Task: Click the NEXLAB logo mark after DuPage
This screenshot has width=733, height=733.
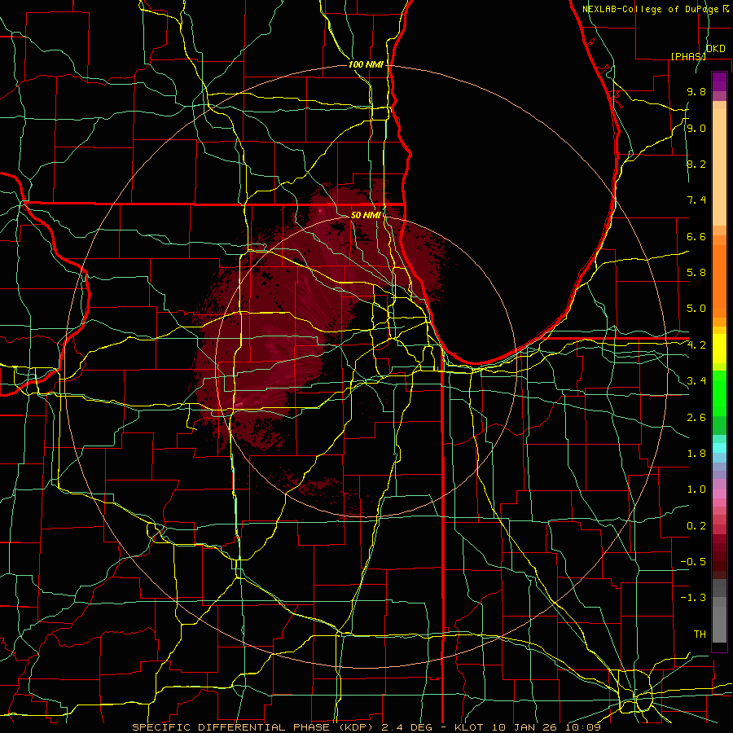Action: [x=725, y=9]
